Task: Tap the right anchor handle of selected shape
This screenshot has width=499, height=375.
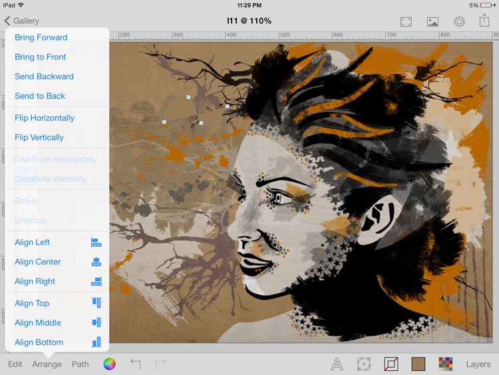Action: (228, 107)
